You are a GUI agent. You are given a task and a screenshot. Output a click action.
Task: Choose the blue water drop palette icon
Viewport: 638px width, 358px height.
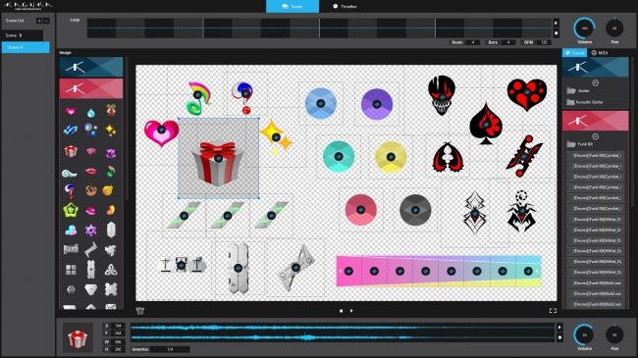[90, 113]
